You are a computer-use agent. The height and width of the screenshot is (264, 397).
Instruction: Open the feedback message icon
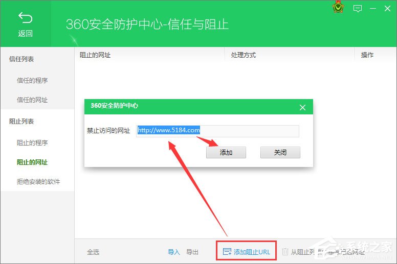[358, 9]
